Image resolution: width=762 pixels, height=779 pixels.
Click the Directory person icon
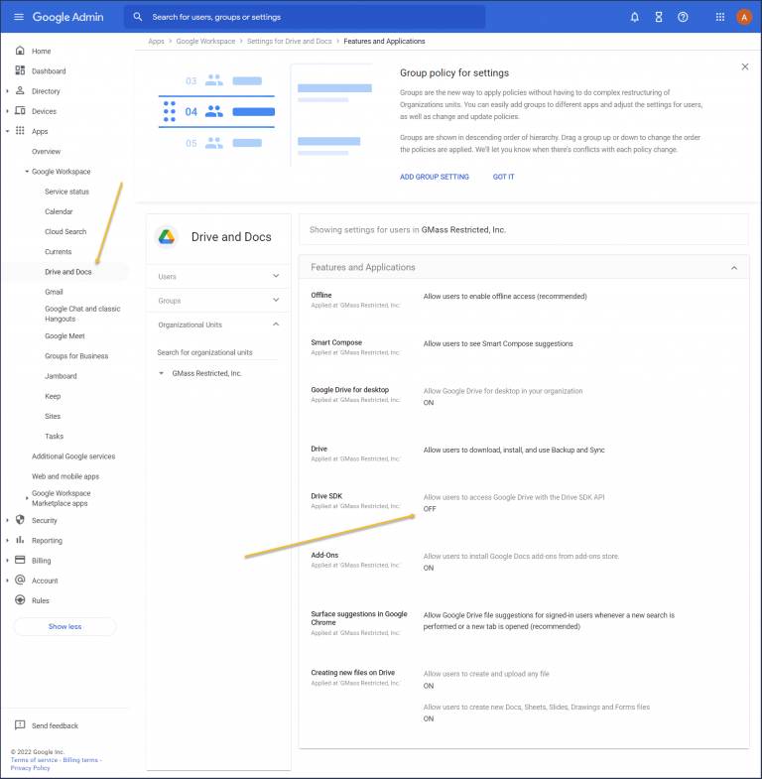pyautogui.click(x=20, y=90)
